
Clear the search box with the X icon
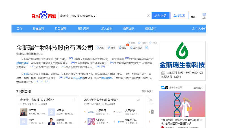[x=148, y=16]
